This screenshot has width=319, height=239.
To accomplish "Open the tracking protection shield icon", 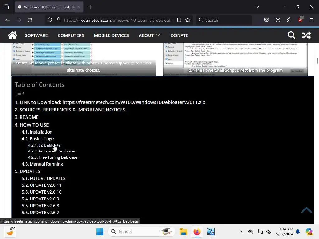I will pyautogui.click(x=50, y=20).
